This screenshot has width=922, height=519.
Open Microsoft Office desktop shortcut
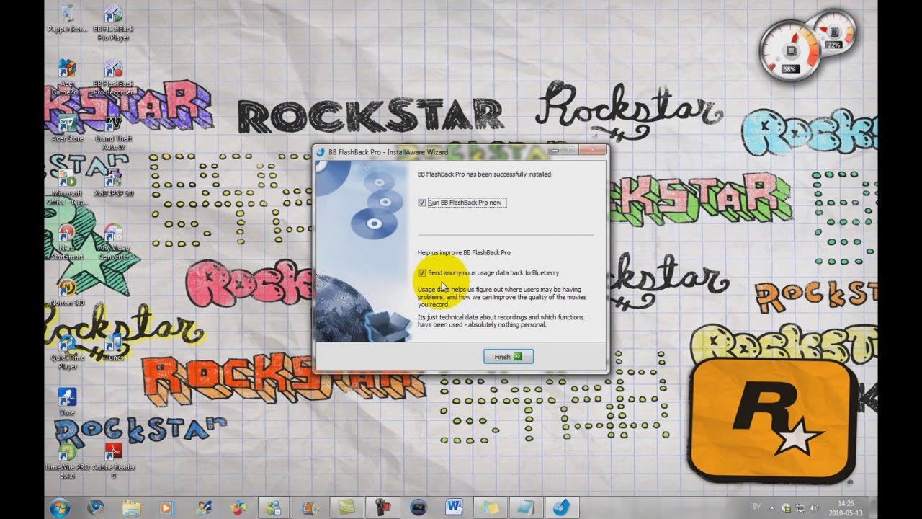67,187
